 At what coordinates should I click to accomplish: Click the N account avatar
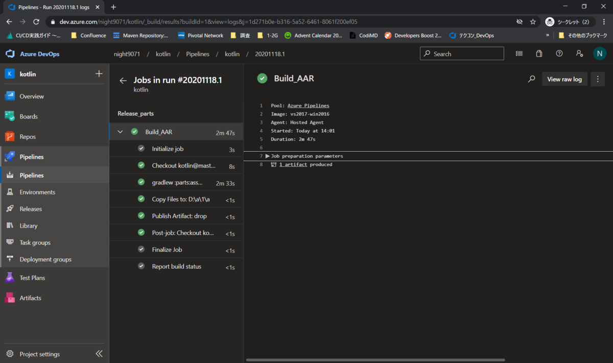click(x=600, y=54)
